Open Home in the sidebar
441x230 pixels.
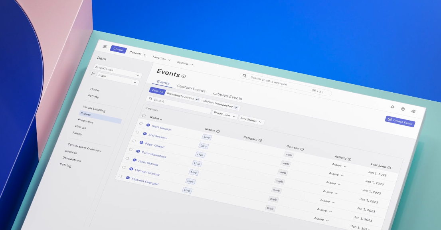pyautogui.click(x=95, y=89)
